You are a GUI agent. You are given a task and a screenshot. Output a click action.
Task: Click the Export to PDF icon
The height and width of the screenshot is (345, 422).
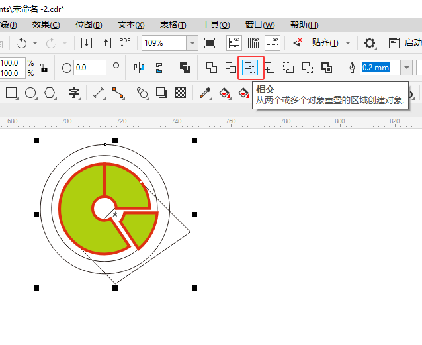(x=125, y=43)
